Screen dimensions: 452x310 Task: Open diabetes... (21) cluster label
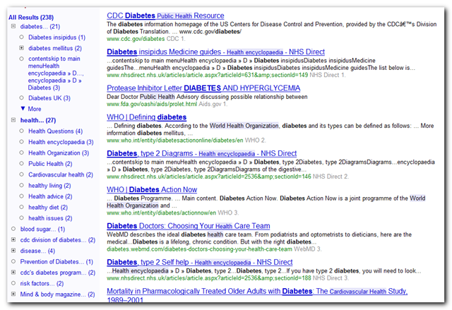[40, 27]
